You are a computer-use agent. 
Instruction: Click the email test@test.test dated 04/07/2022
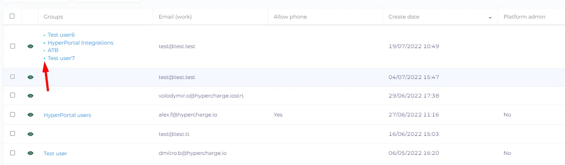177,77
